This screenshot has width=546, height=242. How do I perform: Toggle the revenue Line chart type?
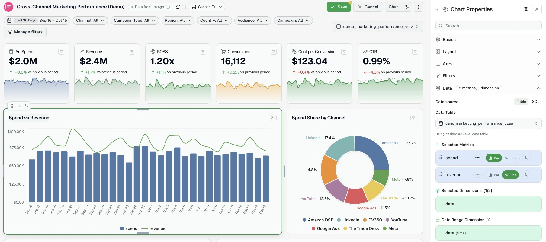tap(510, 175)
